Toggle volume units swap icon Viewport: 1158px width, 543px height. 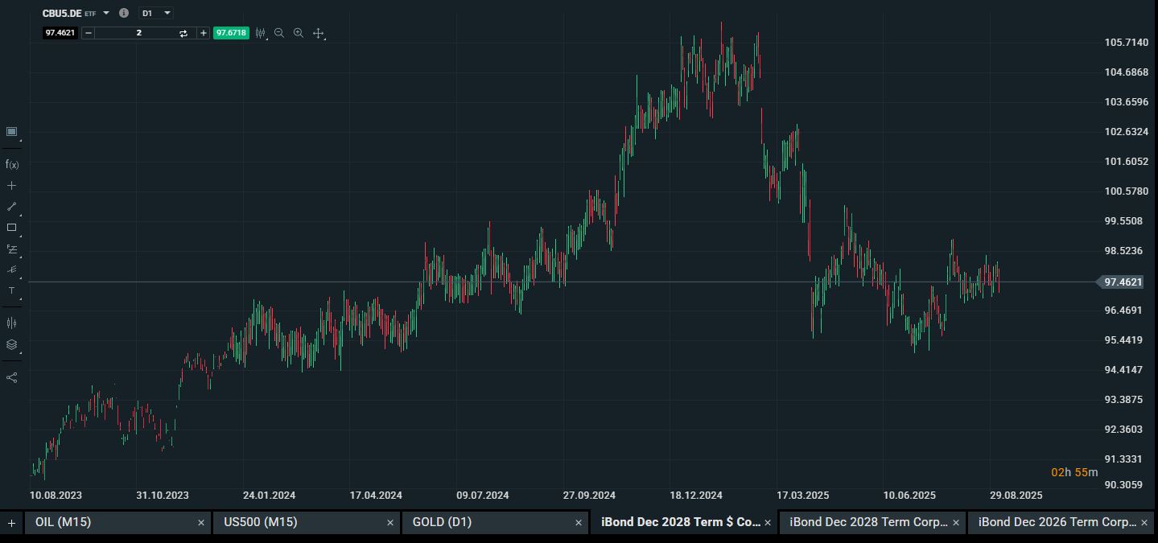183,33
